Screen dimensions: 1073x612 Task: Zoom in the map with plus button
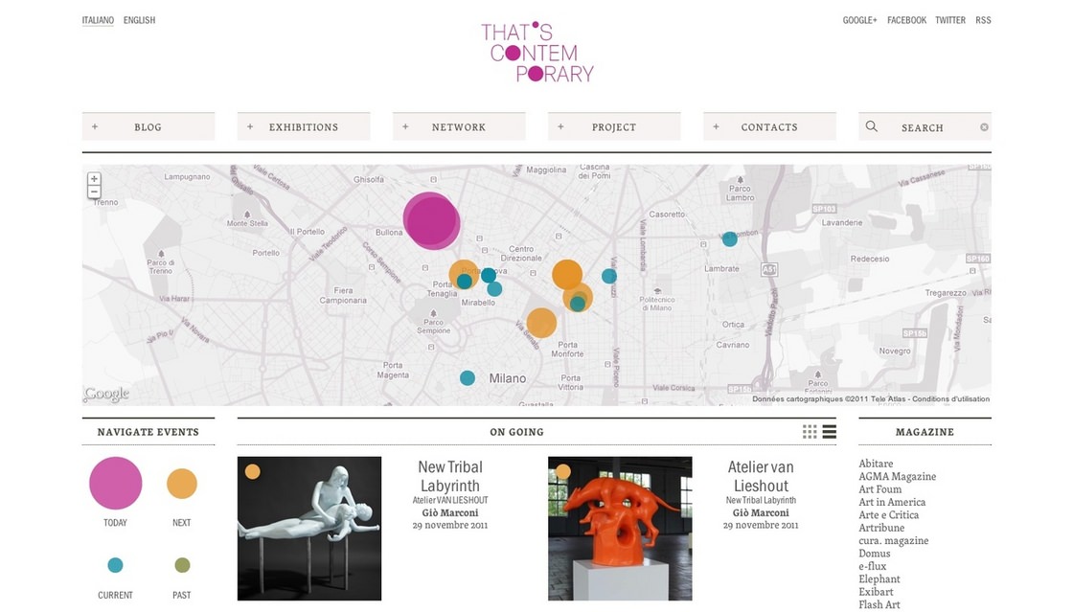click(94, 179)
